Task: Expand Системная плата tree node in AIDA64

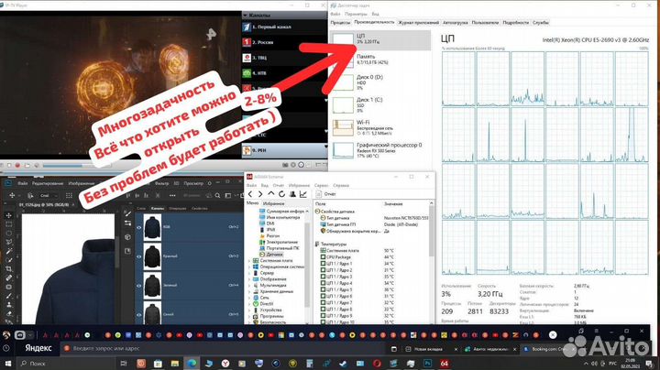Action: click(249, 261)
